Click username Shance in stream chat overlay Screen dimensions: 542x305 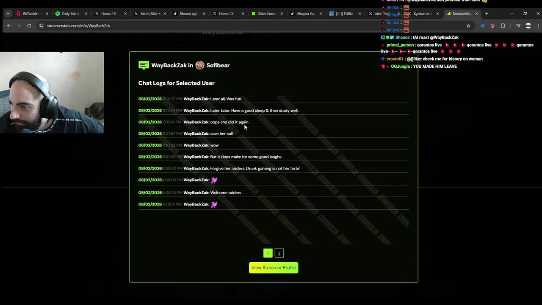pyautogui.click(x=402, y=37)
